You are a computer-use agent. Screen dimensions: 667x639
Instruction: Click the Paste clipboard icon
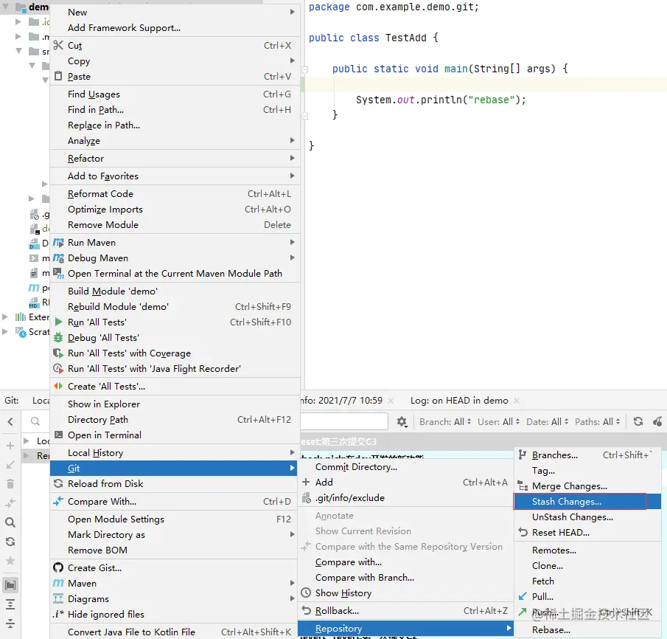[58, 76]
